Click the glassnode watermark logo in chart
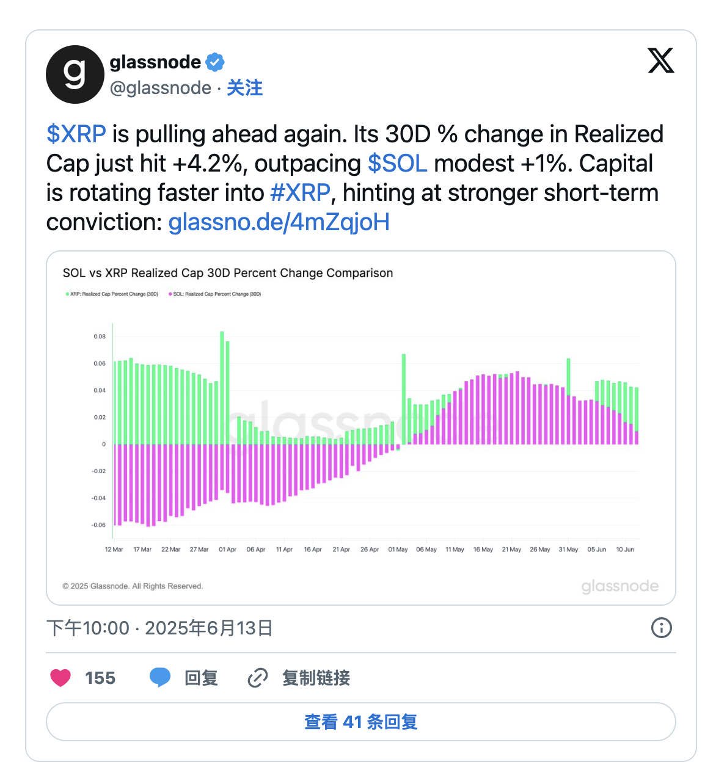This screenshot has width=716, height=784. [619, 586]
